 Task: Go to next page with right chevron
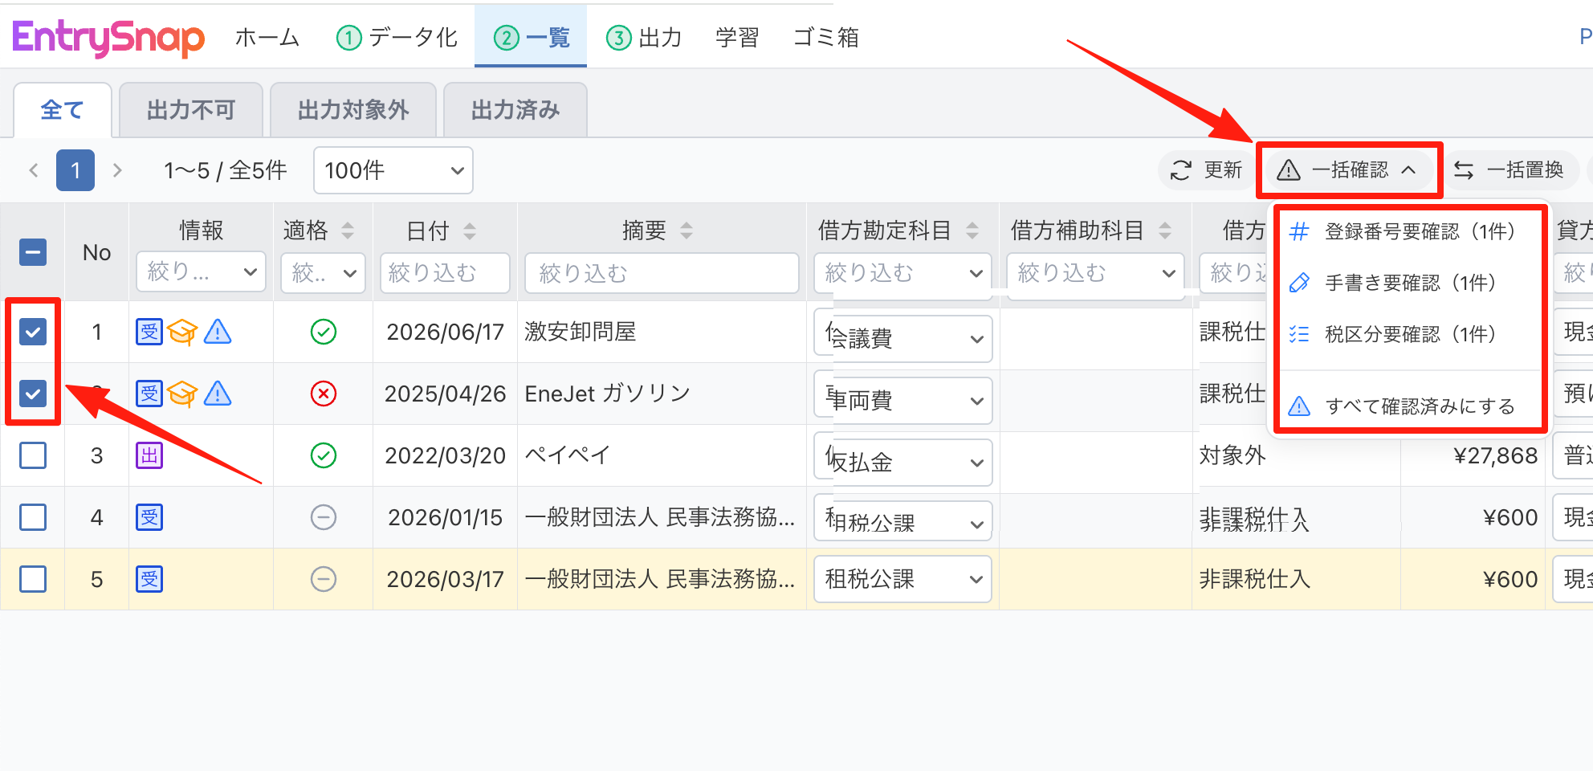coord(117,170)
